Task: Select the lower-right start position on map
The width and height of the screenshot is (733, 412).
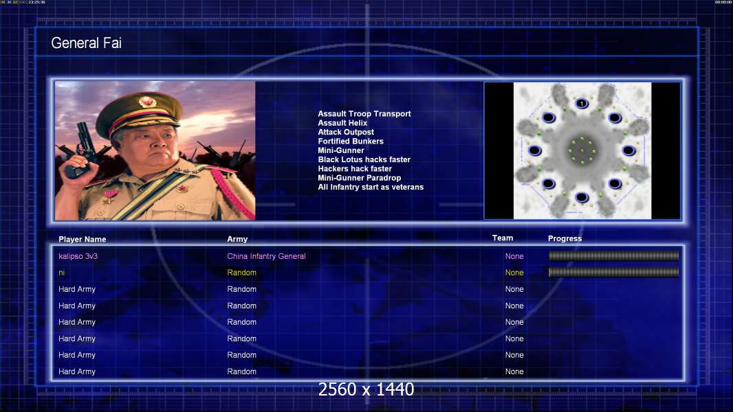Action: 615,183
